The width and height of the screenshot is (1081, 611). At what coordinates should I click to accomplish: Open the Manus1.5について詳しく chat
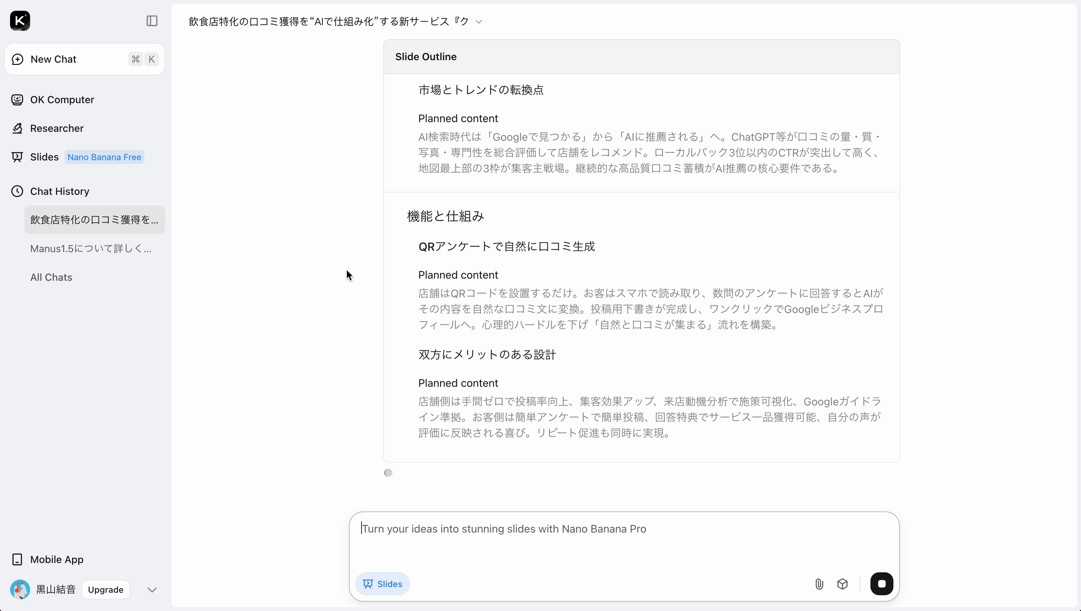pyautogui.click(x=91, y=249)
